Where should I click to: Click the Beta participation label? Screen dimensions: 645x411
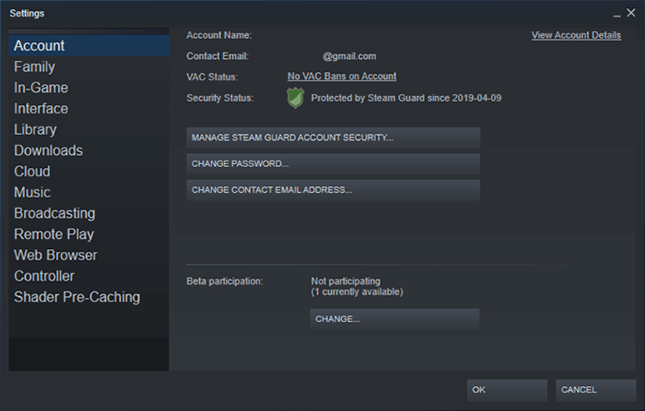tap(224, 281)
